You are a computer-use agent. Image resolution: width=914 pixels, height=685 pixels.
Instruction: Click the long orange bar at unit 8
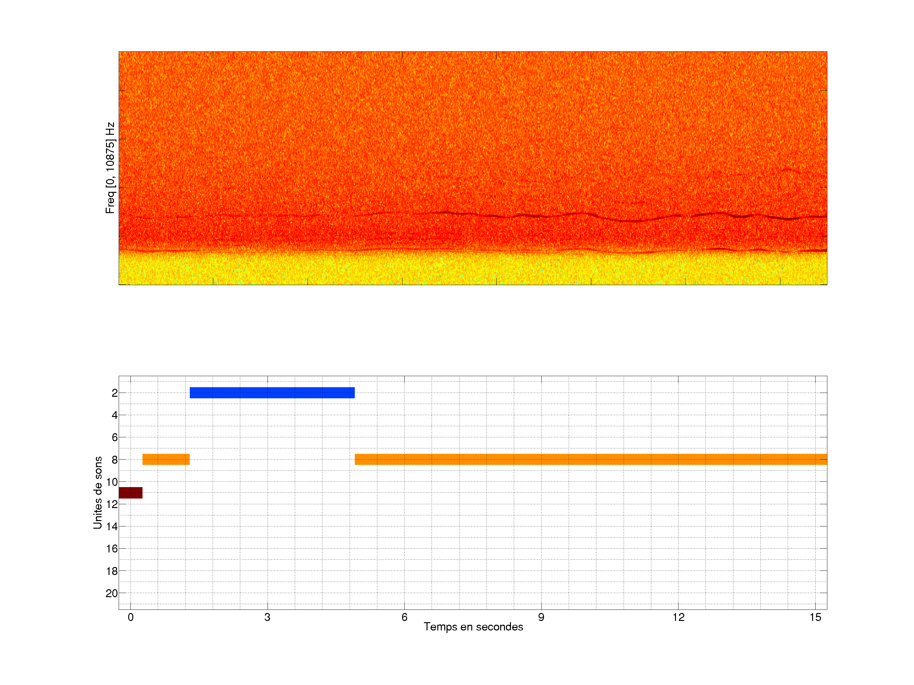pos(591,459)
